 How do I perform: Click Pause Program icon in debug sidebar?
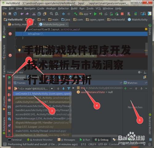(x=9, y=83)
